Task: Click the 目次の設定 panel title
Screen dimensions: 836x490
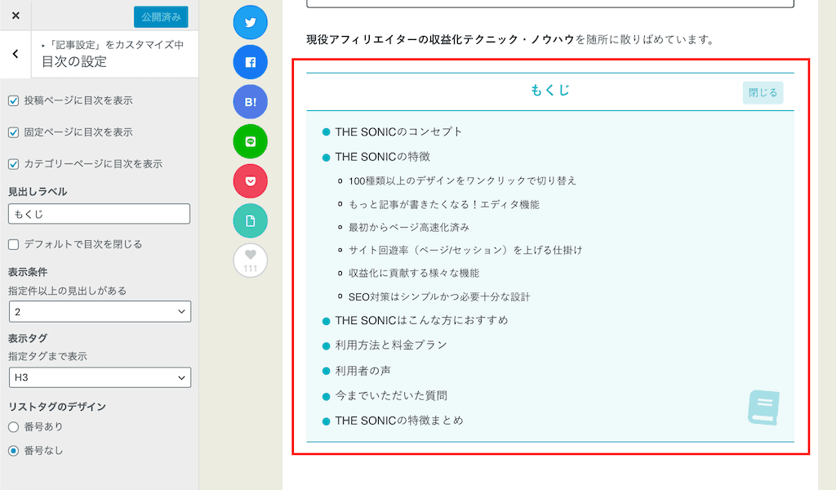Action: 74,62
